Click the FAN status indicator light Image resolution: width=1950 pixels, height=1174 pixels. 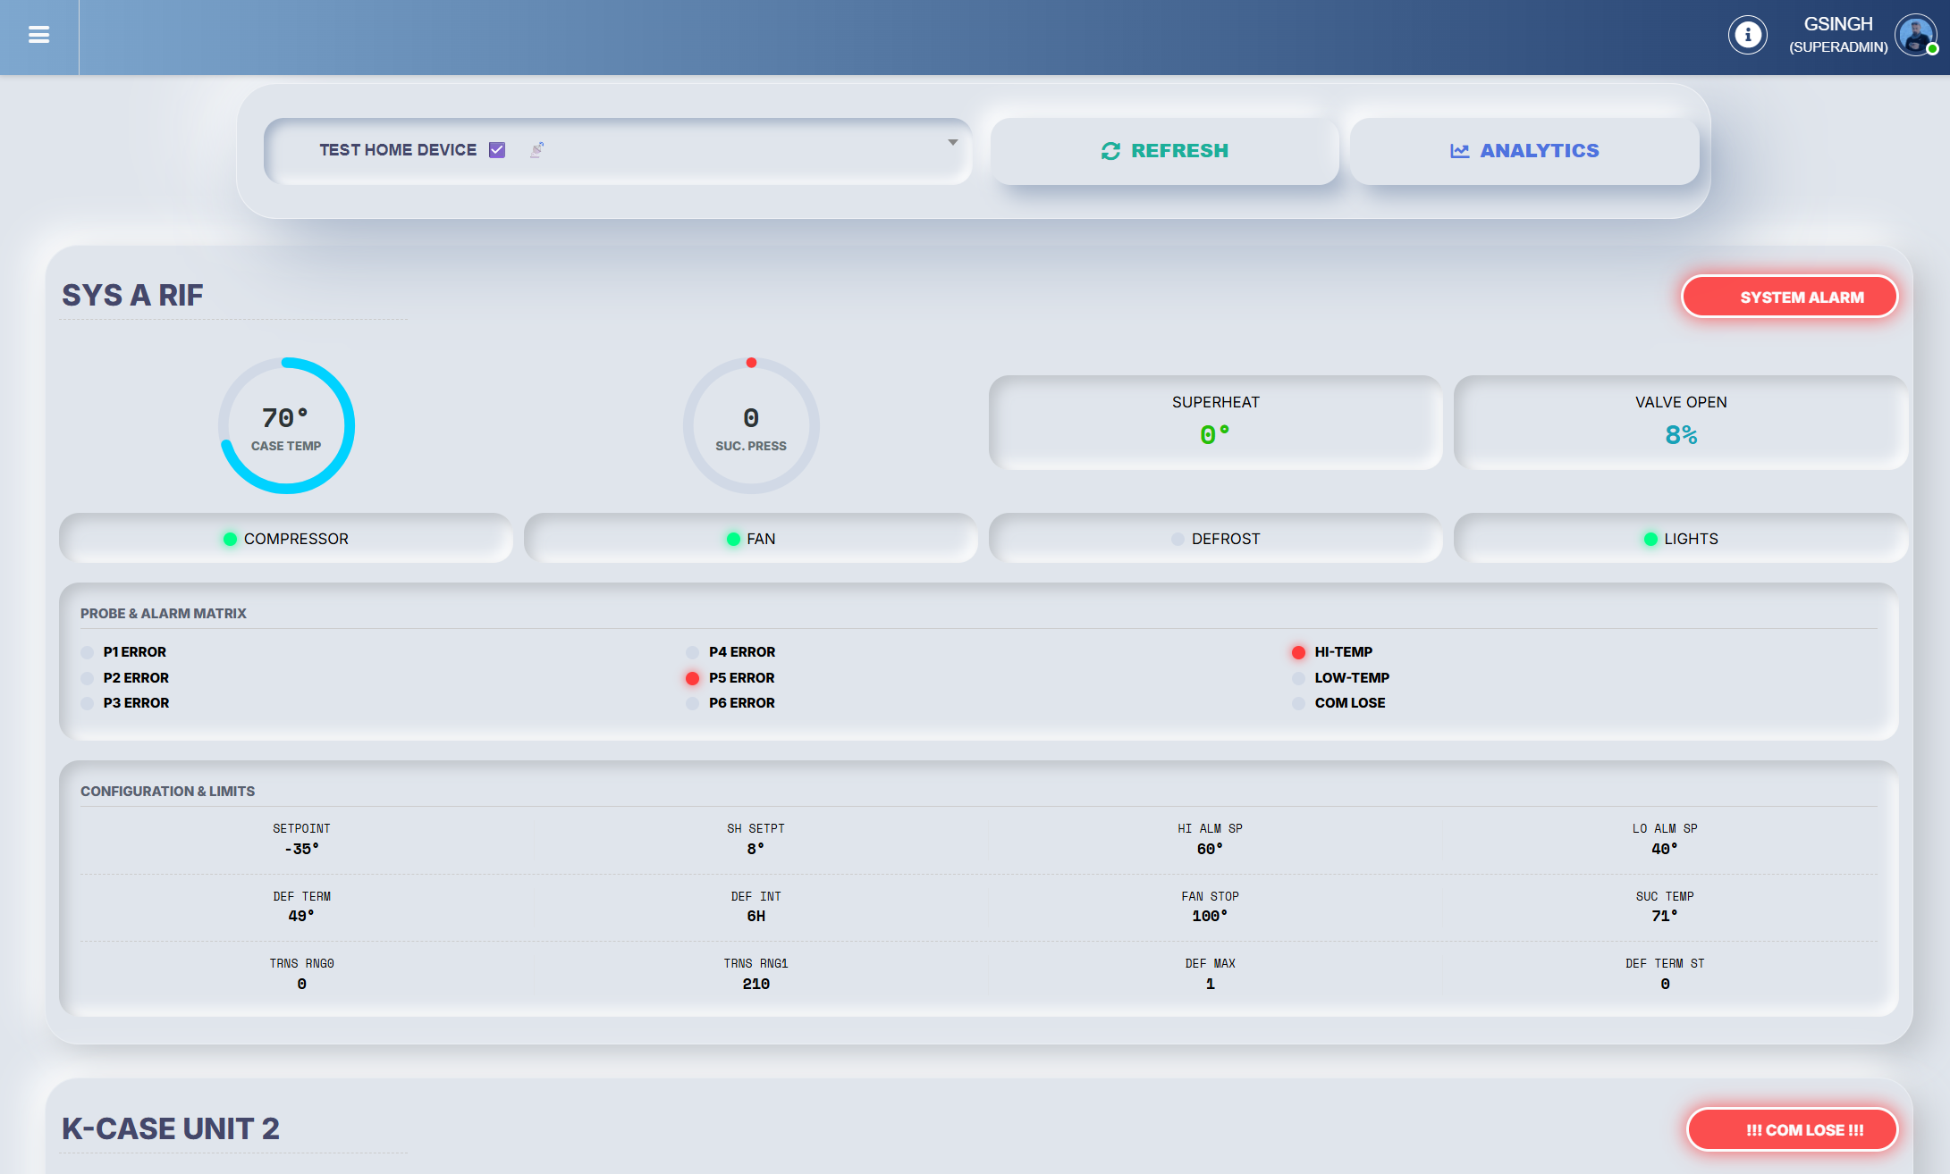tap(733, 538)
